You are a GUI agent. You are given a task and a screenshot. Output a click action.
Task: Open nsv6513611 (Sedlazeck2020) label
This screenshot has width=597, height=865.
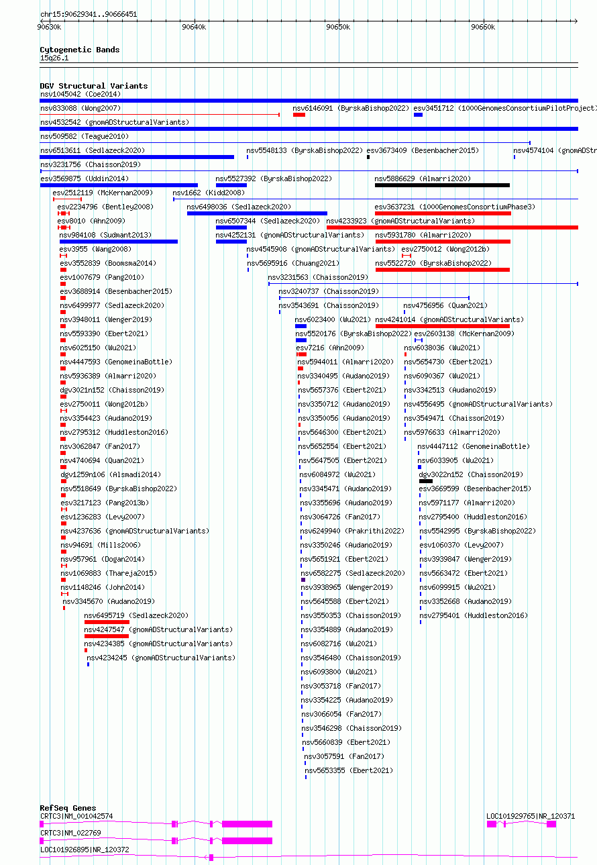click(x=93, y=150)
